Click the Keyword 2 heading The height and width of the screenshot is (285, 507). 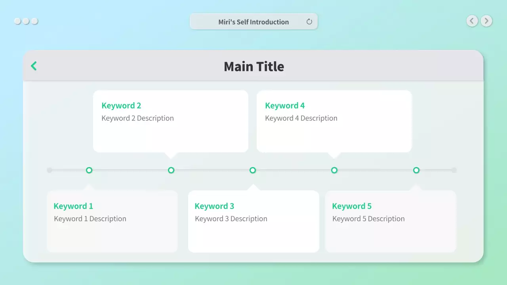[121, 106]
